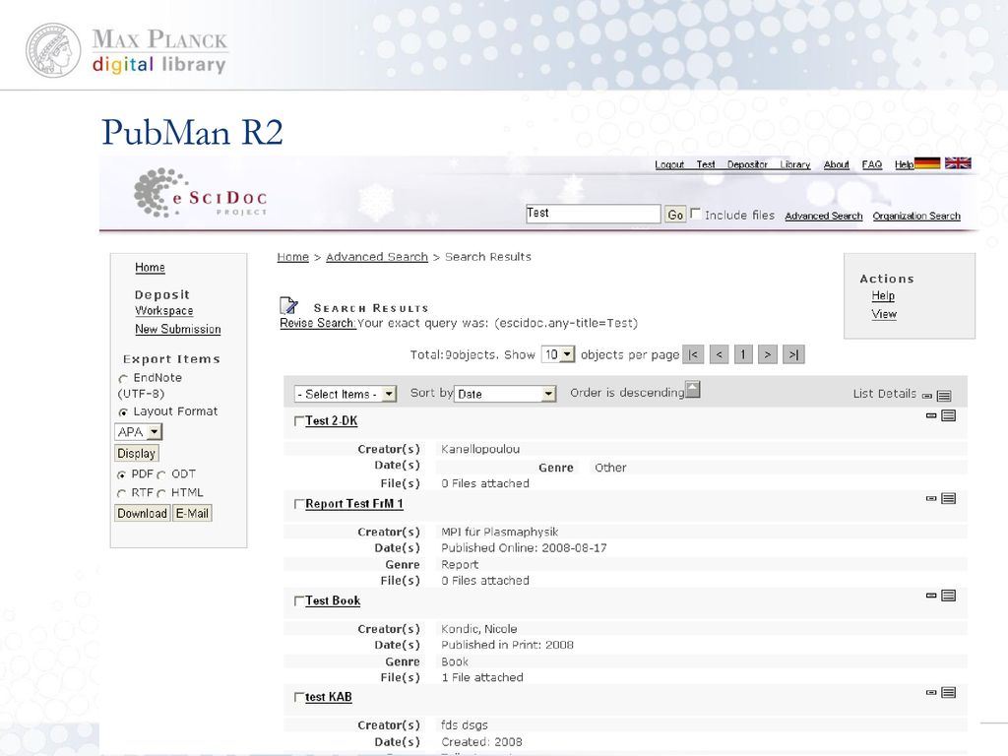
Task: Show short view for Test 2-DK item
Action: [931, 416]
